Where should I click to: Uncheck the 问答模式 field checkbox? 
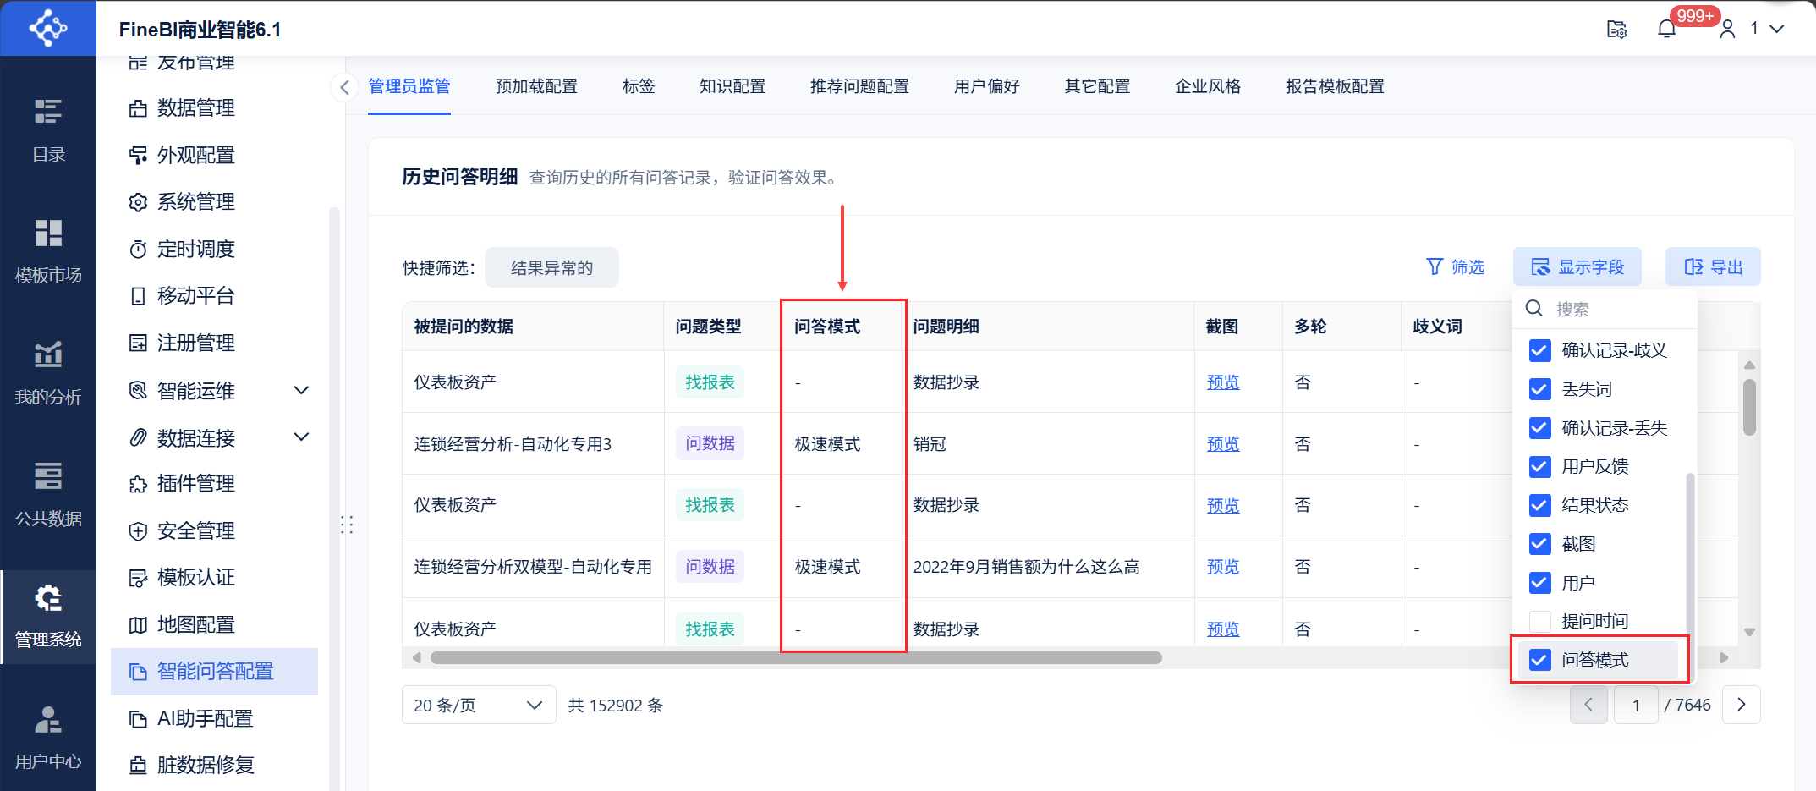coord(1540,660)
